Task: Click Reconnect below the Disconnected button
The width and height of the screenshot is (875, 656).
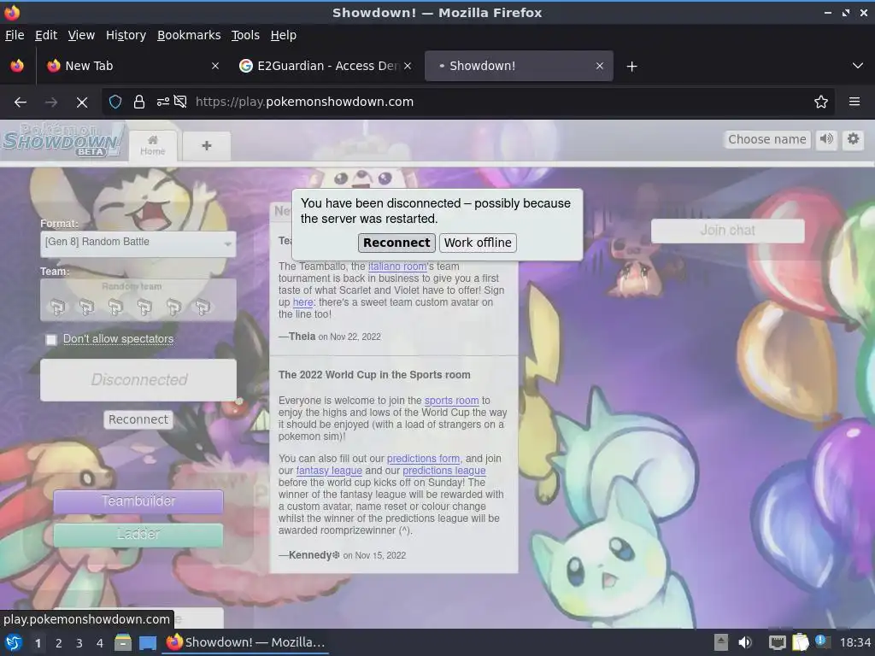Action: (x=138, y=419)
